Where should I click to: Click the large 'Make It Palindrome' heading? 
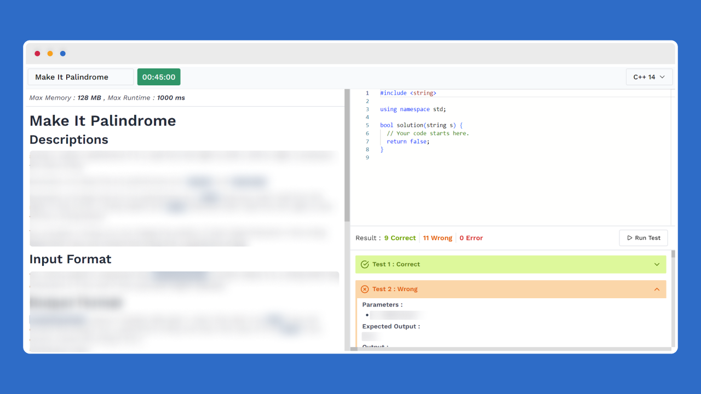(103, 121)
